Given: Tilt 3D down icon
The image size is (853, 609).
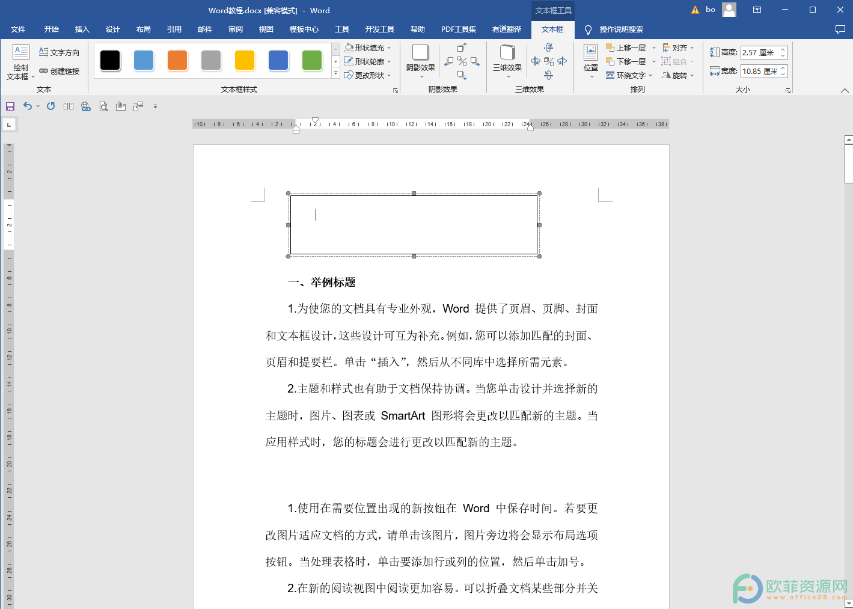Looking at the screenshot, I should pyautogui.click(x=548, y=75).
